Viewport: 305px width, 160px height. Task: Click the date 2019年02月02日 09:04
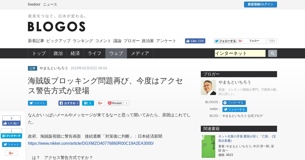point(89,68)
